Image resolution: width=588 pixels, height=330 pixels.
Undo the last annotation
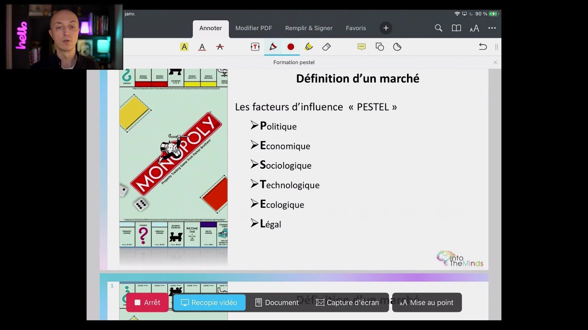[x=483, y=47]
